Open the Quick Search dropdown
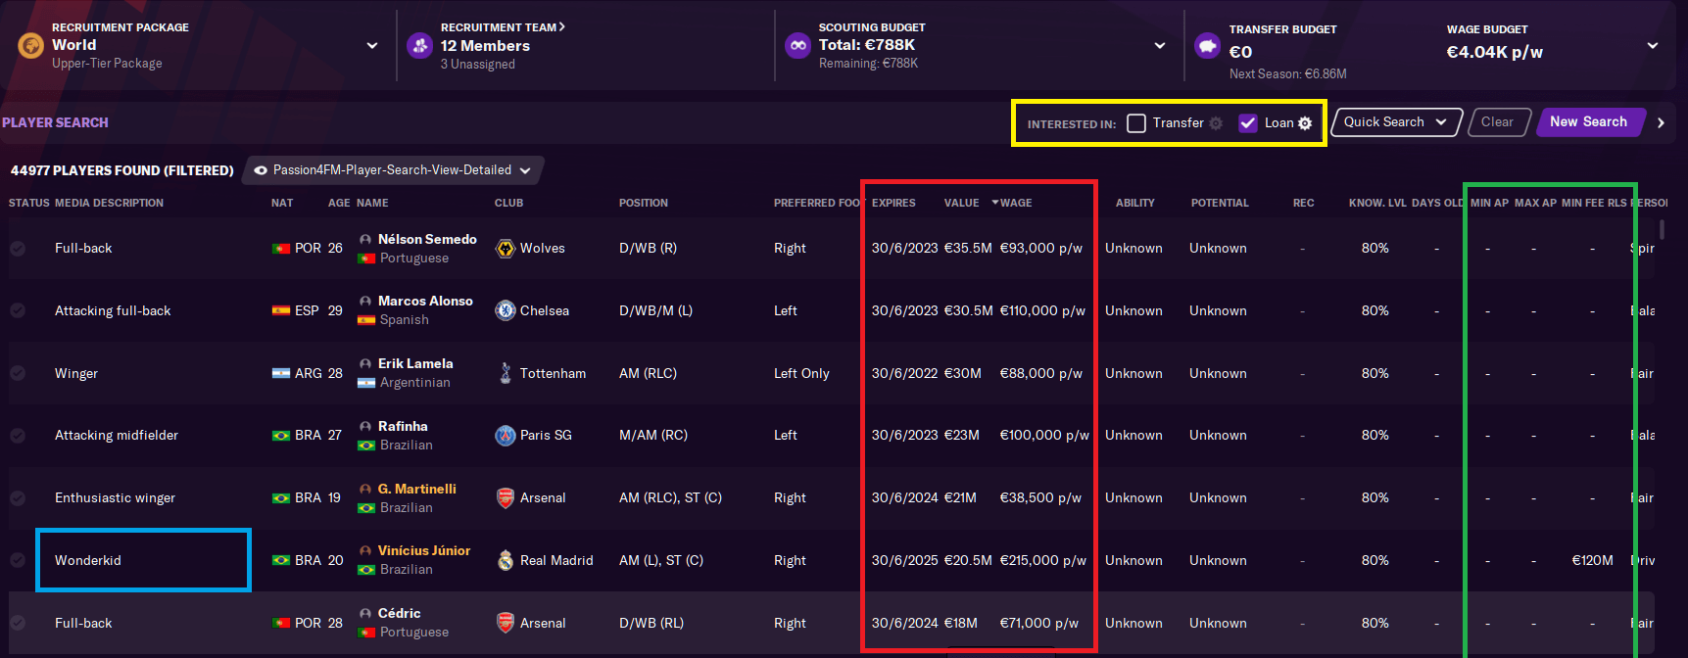This screenshot has height=658, width=1688. coord(1396,122)
